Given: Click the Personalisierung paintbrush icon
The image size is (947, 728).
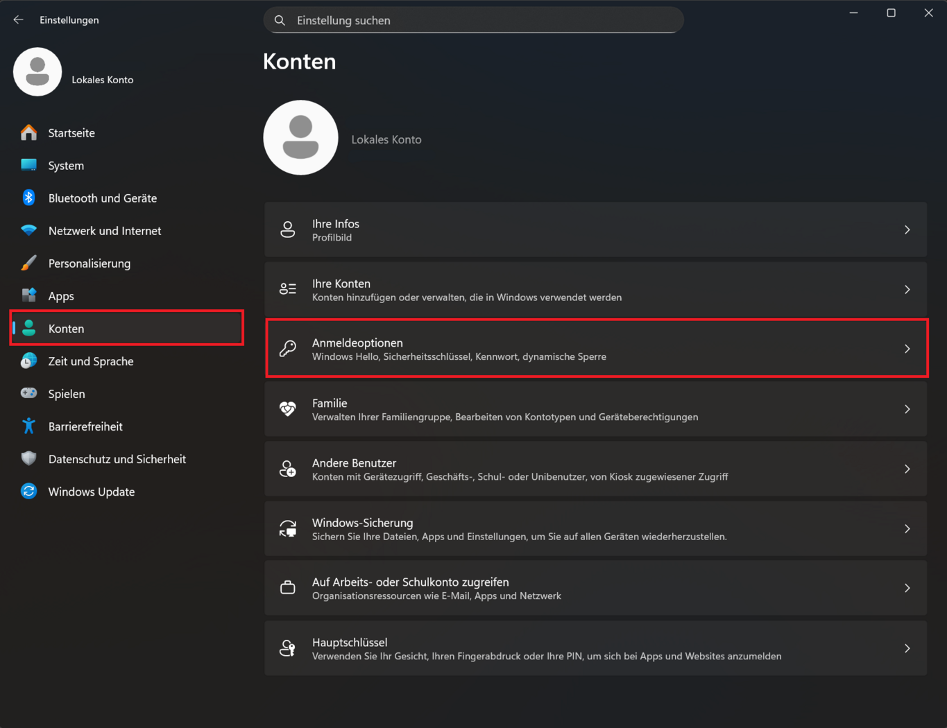Looking at the screenshot, I should tap(28, 263).
